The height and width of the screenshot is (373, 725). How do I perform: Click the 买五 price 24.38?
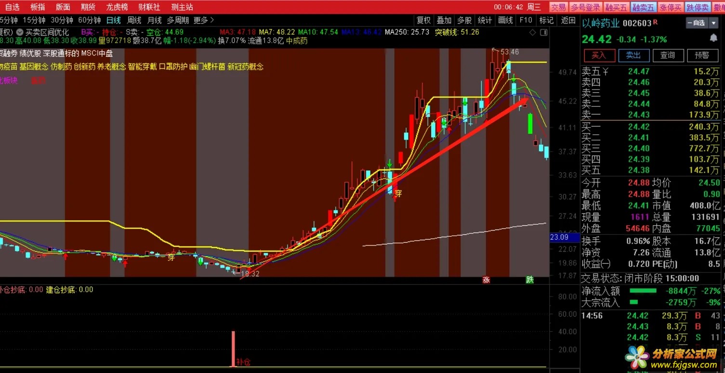click(x=639, y=170)
